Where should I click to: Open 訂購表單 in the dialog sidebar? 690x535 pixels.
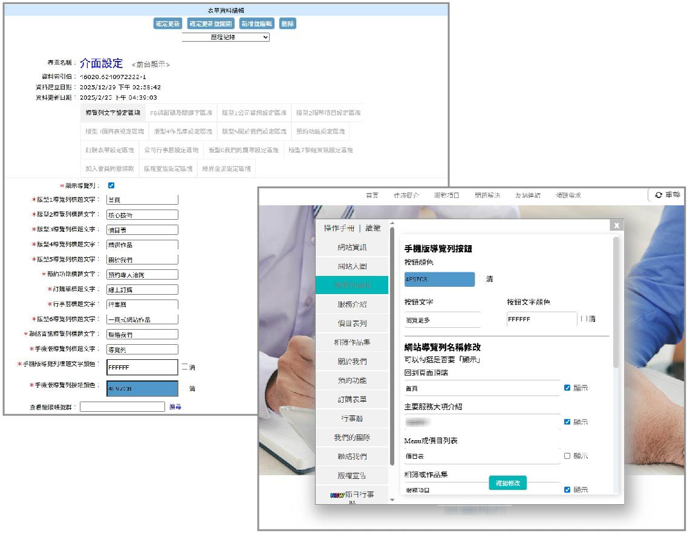click(x=352, y=399)
